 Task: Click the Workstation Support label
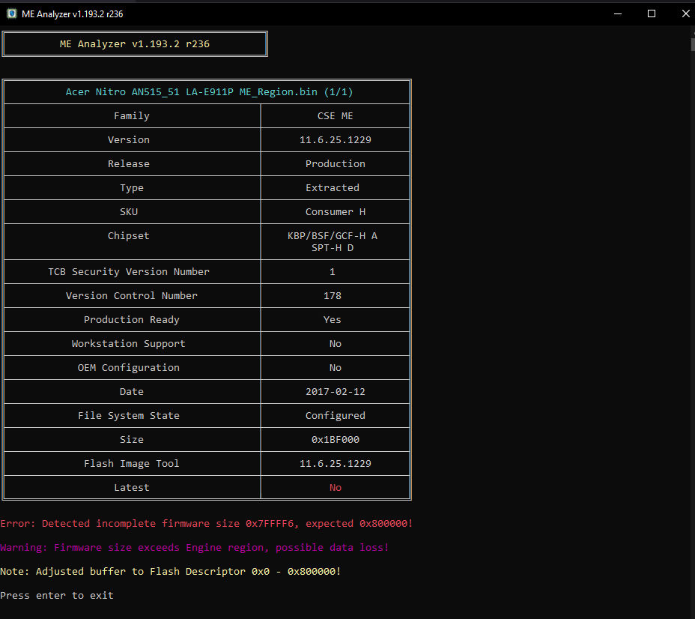pyautogui.click(x=129, y=343)
